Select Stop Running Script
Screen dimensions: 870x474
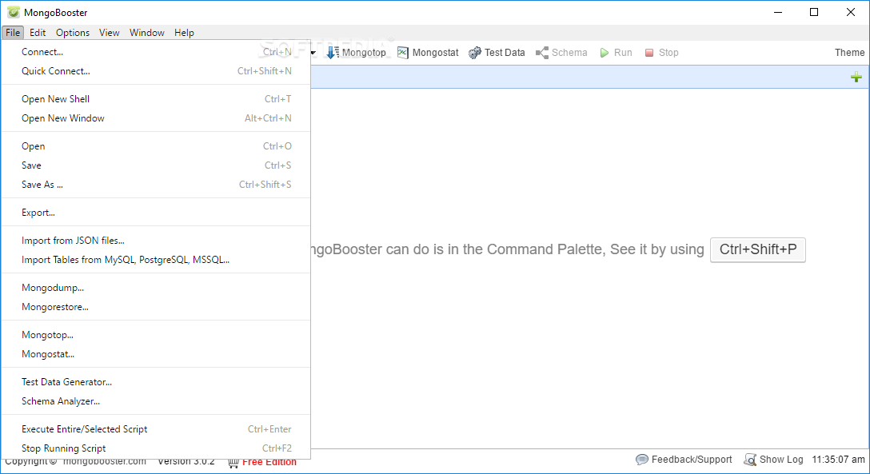156,448
